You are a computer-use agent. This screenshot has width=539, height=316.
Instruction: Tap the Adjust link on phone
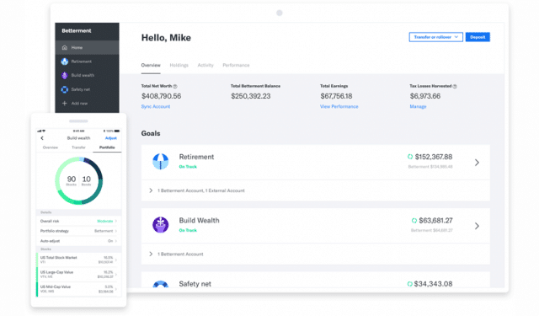point(110,138)
